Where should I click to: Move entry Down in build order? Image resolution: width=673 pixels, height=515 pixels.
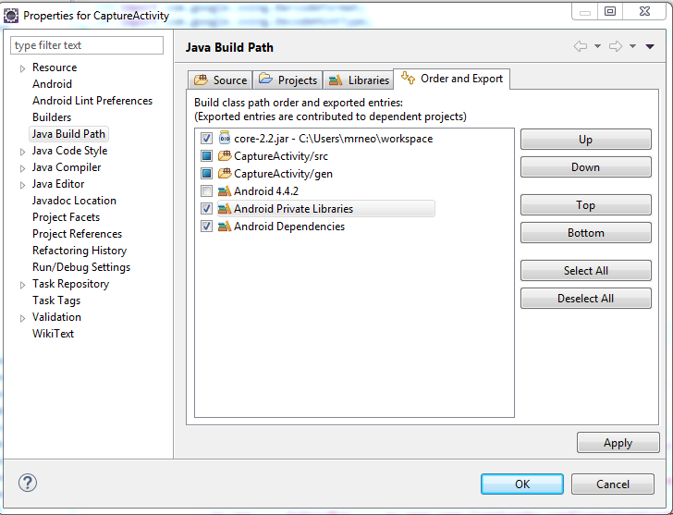[x=586, y=167]
